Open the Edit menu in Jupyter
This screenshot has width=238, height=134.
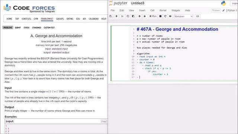pos(122,10)
